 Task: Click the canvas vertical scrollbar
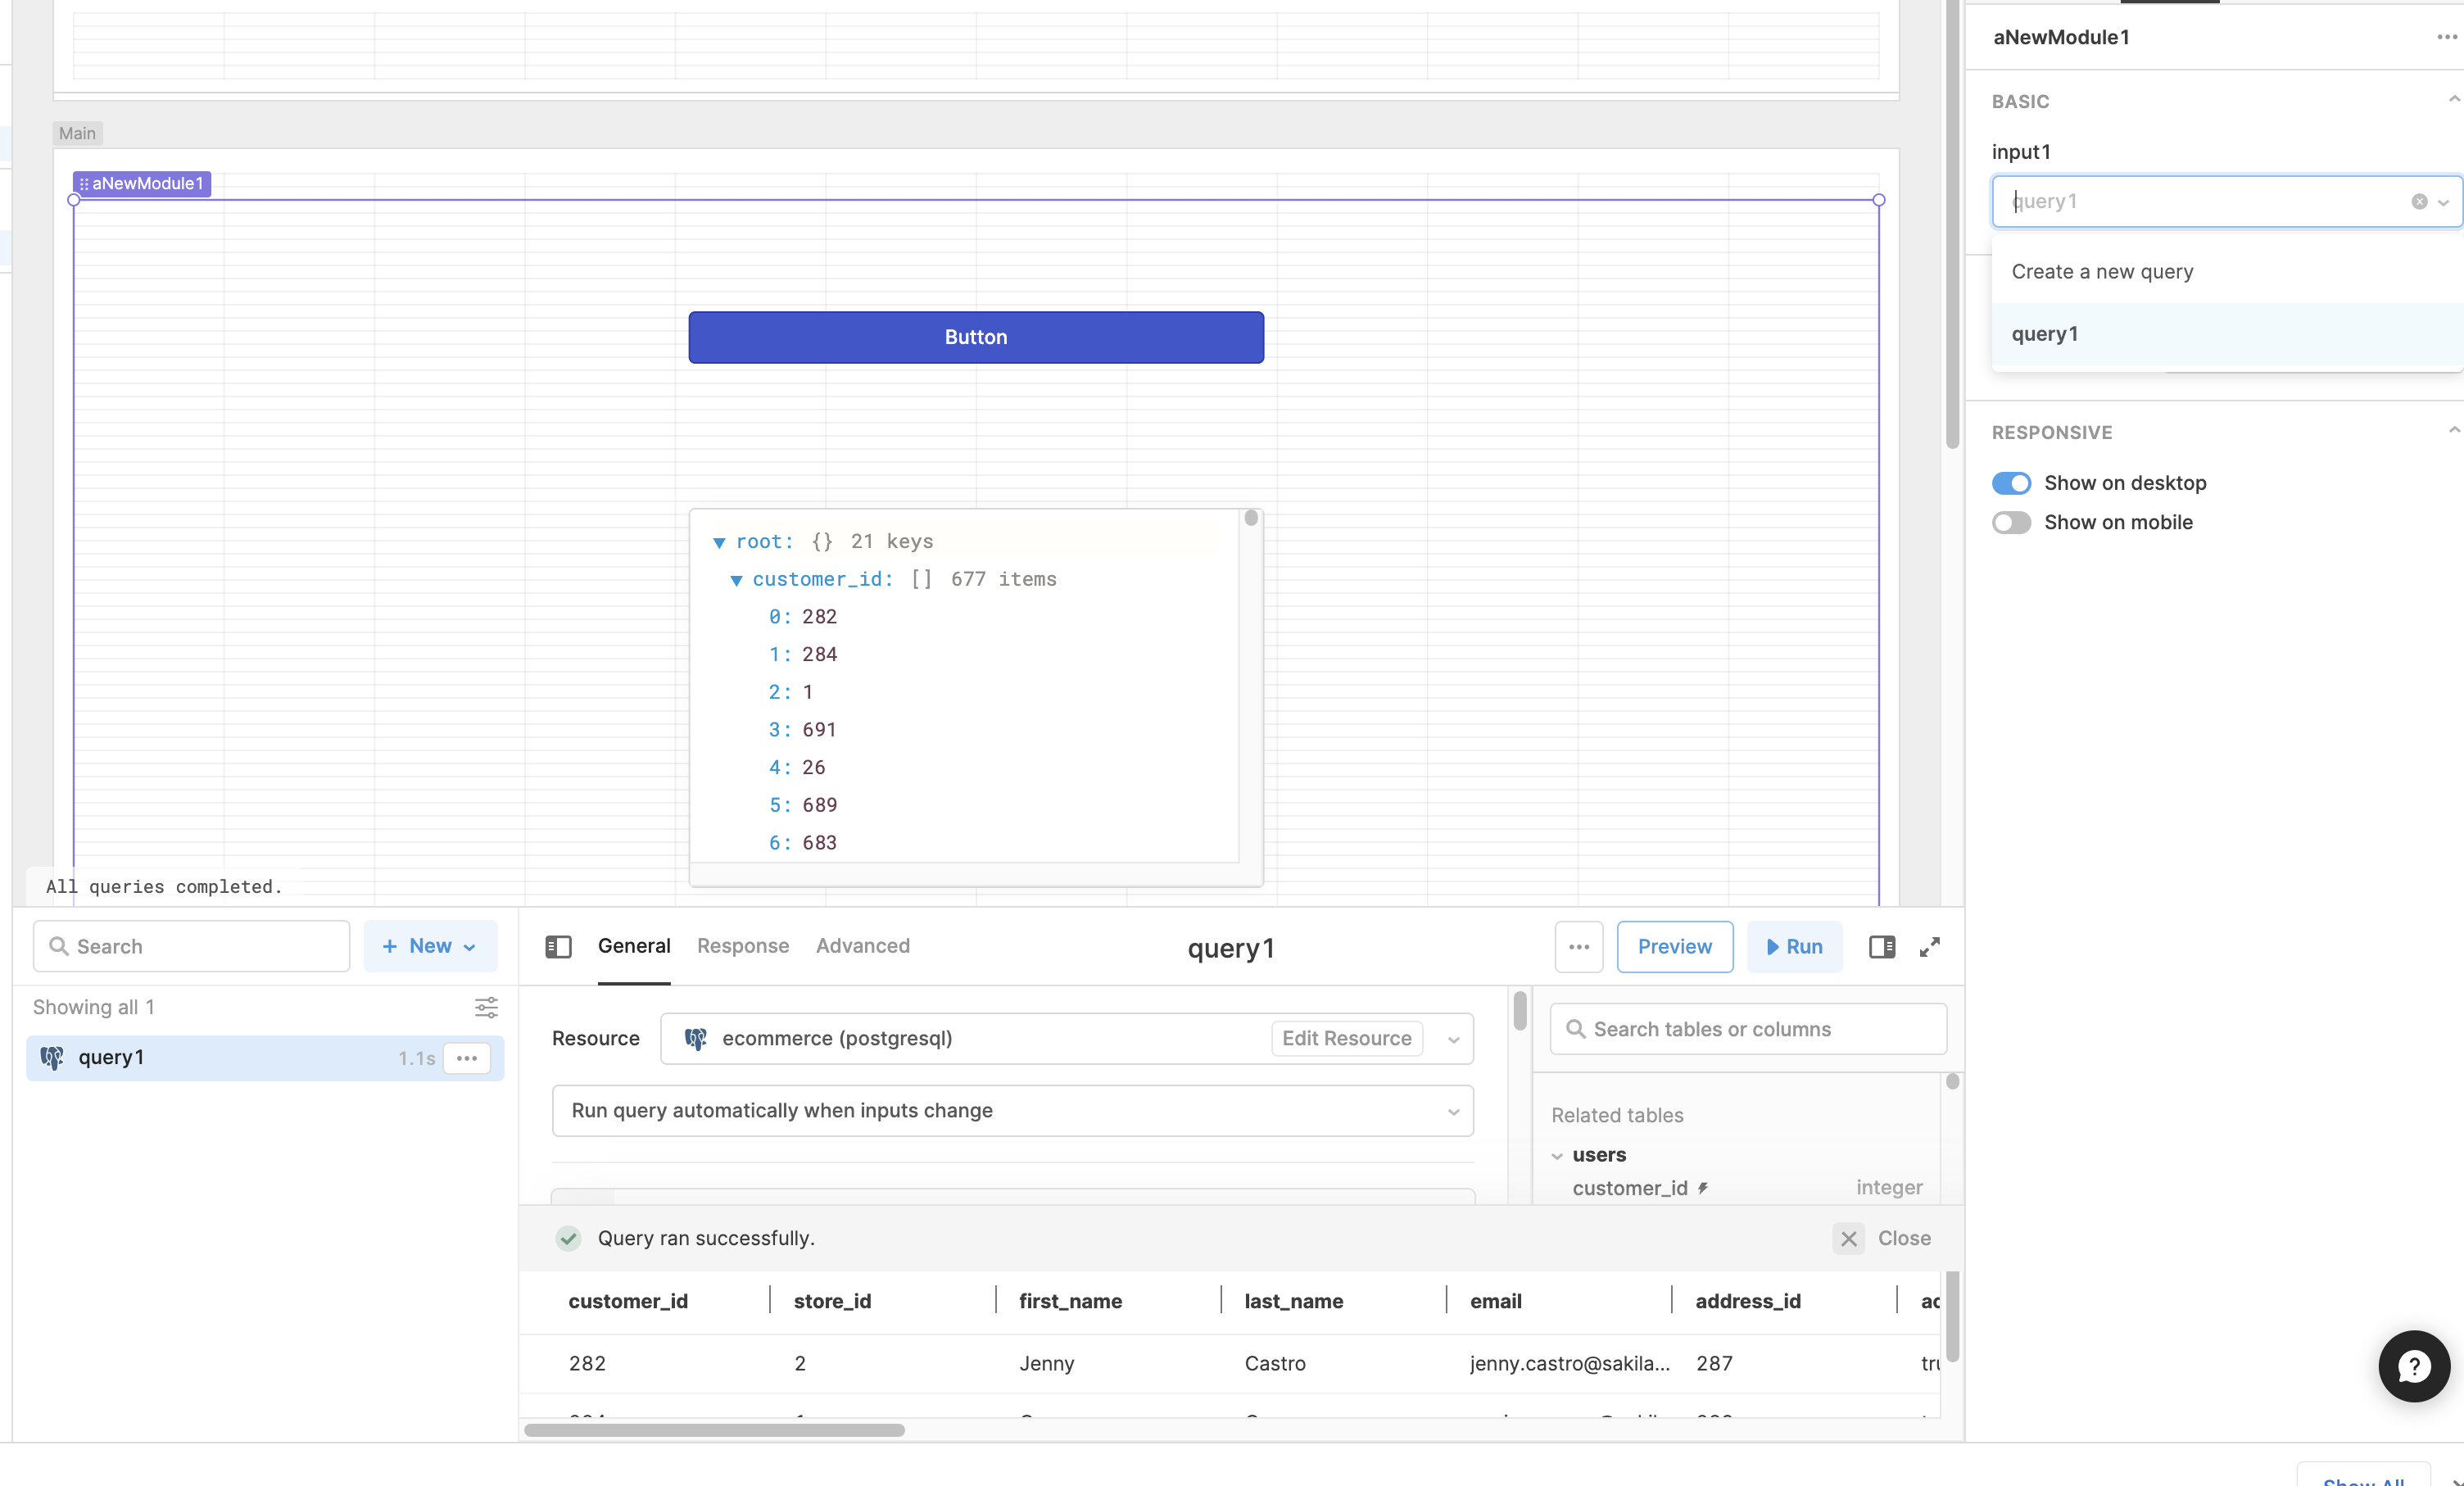click(1952, 225)
